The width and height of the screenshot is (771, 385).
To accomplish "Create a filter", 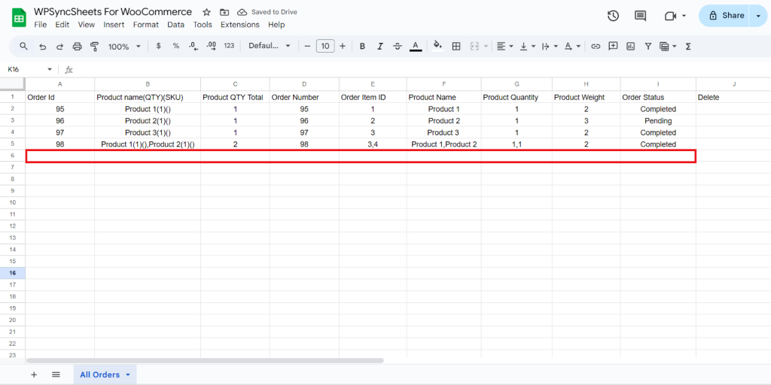I will pyautogui.click(x=648, y=46).
